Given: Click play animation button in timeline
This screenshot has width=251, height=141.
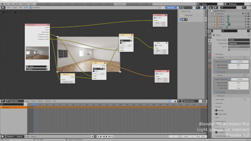Looking at the screenshot, I should pyautogui.click(x=106, y=137).
